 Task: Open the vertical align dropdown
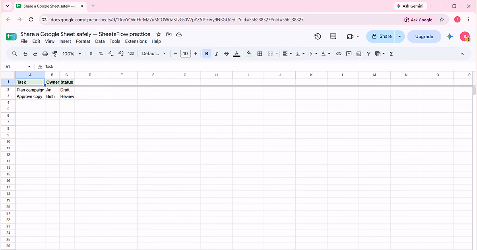300,54
